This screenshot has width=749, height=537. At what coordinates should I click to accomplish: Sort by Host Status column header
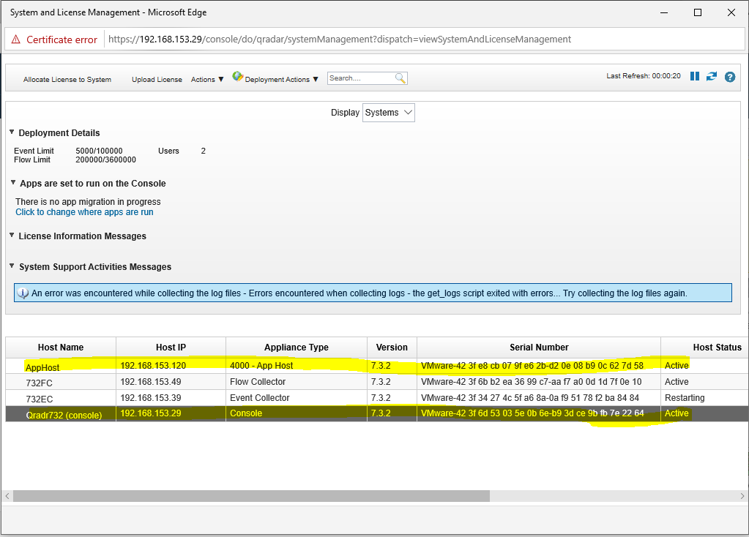click(705, 348)
